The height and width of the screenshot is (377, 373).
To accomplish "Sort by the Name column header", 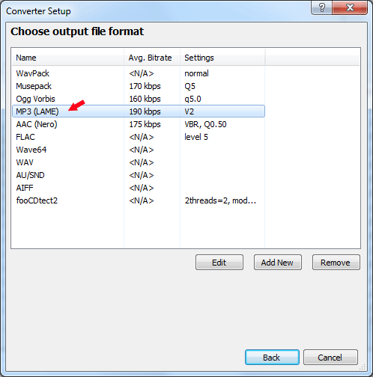I will [68, 58].
